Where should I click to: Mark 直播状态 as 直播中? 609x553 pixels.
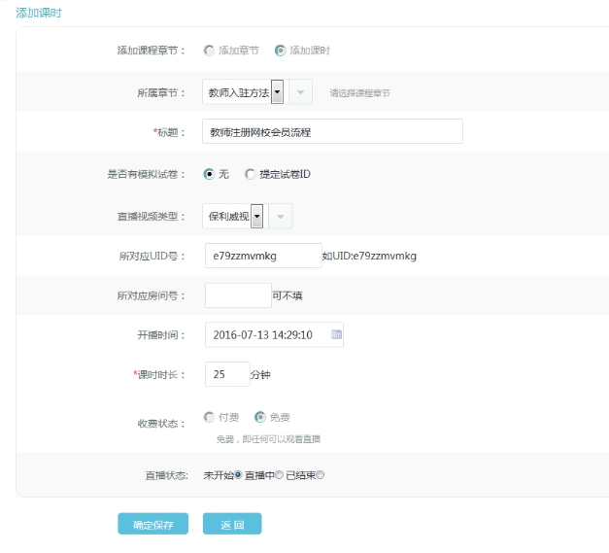point(279,475)
